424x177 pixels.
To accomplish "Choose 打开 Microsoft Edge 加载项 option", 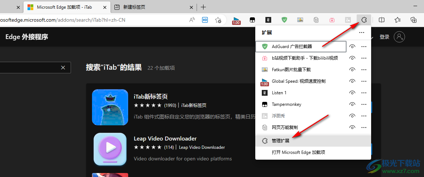I will (x=313, y=152).
